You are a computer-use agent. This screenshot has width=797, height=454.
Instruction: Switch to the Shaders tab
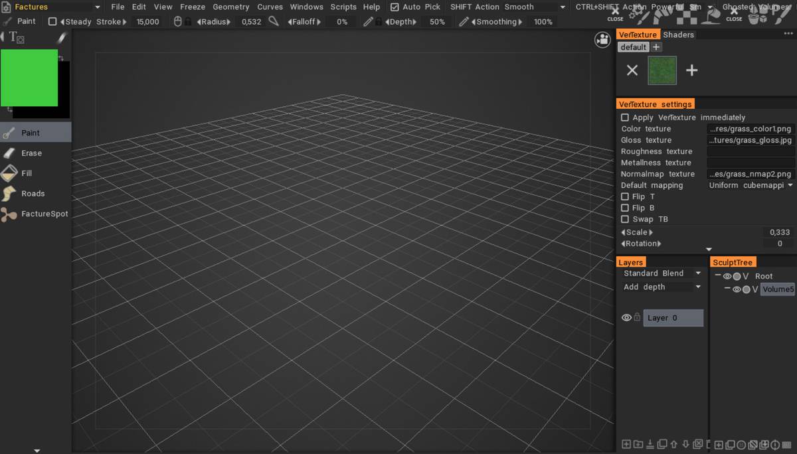pos(678,35)
